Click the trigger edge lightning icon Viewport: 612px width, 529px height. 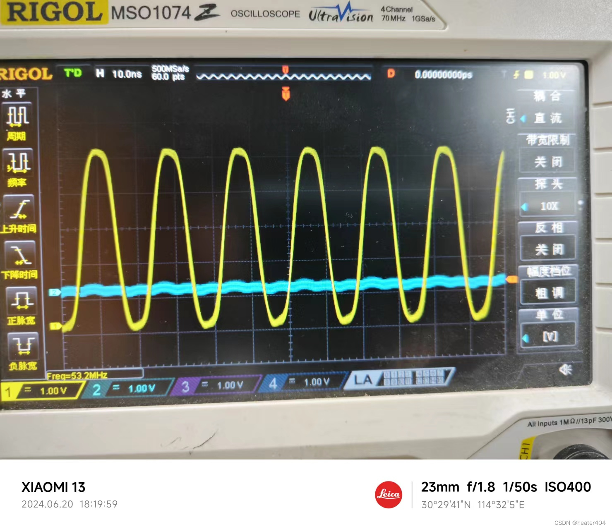[516, 75]
